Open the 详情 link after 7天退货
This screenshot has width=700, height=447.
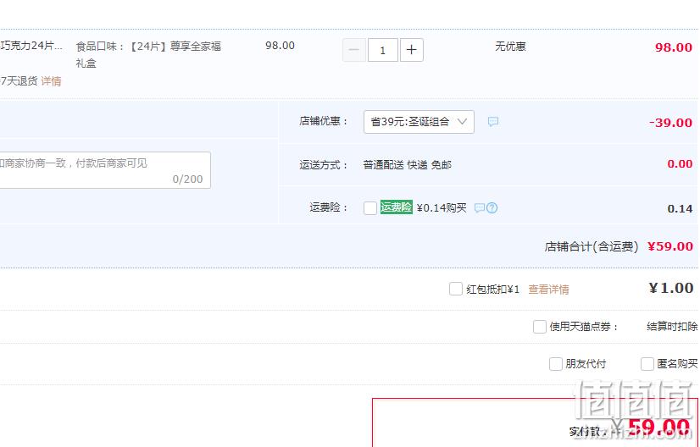[x=51, y=81]
